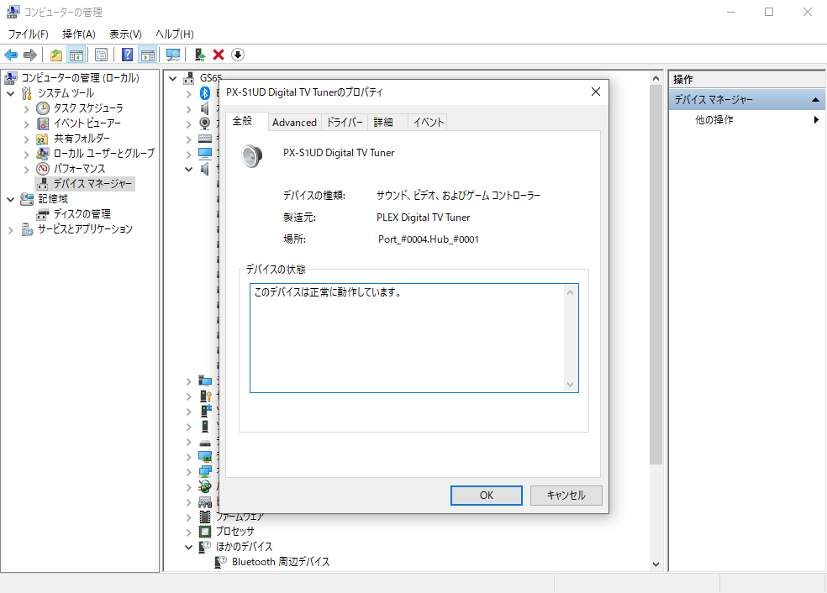Open the ヘルプ(H) menu
The image size is (827, 593).
[175, 34]
